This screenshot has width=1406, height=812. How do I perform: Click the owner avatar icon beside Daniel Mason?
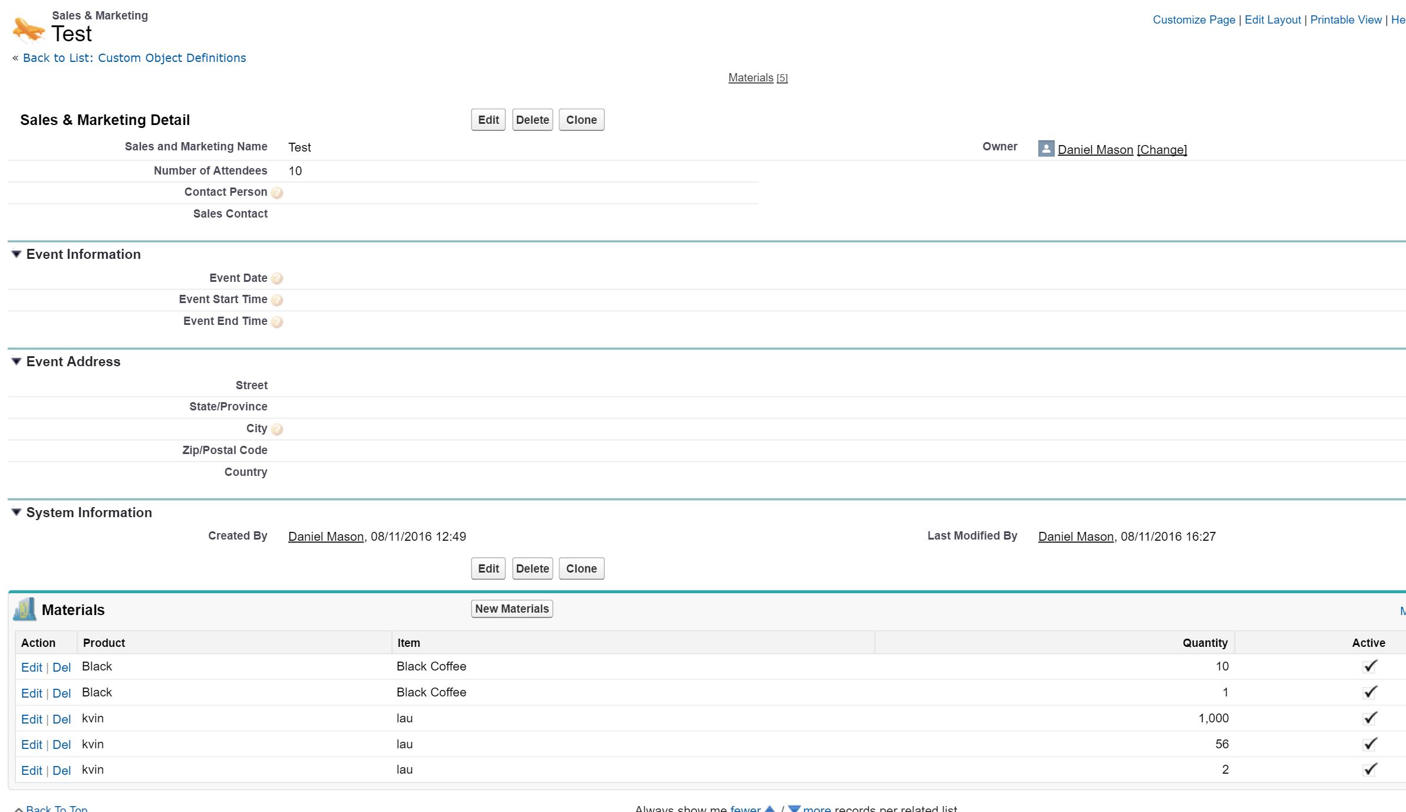(1046, 149)
